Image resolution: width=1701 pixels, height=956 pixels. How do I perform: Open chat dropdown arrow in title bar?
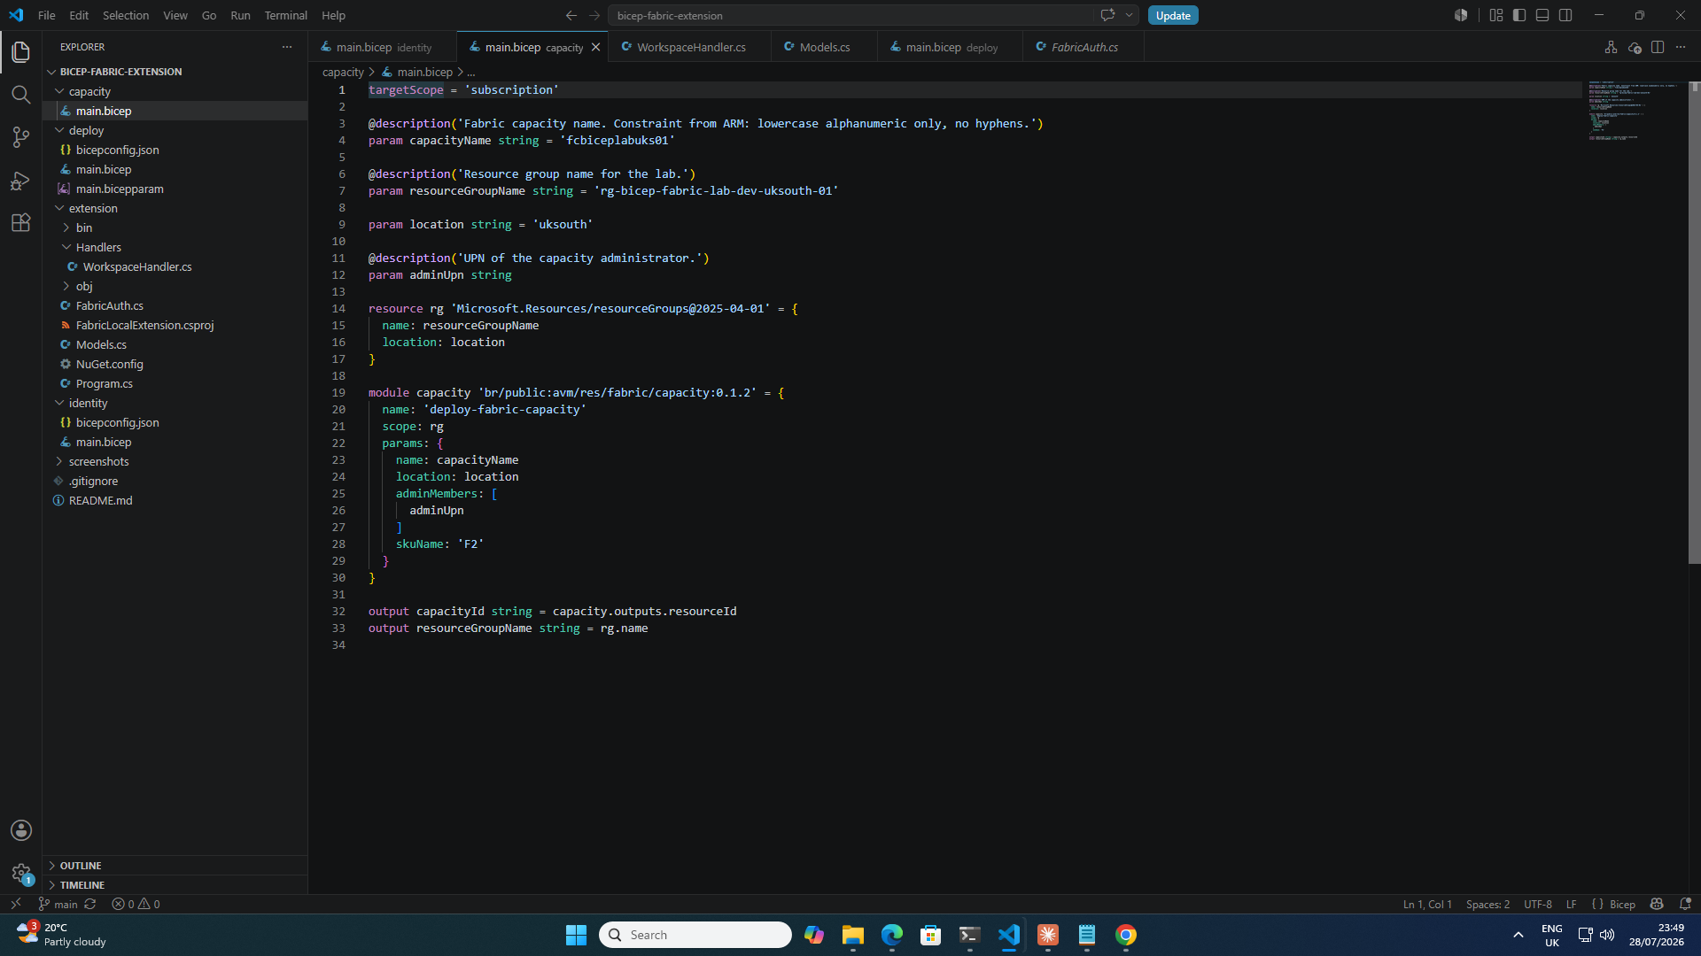tap(1129, 15)
